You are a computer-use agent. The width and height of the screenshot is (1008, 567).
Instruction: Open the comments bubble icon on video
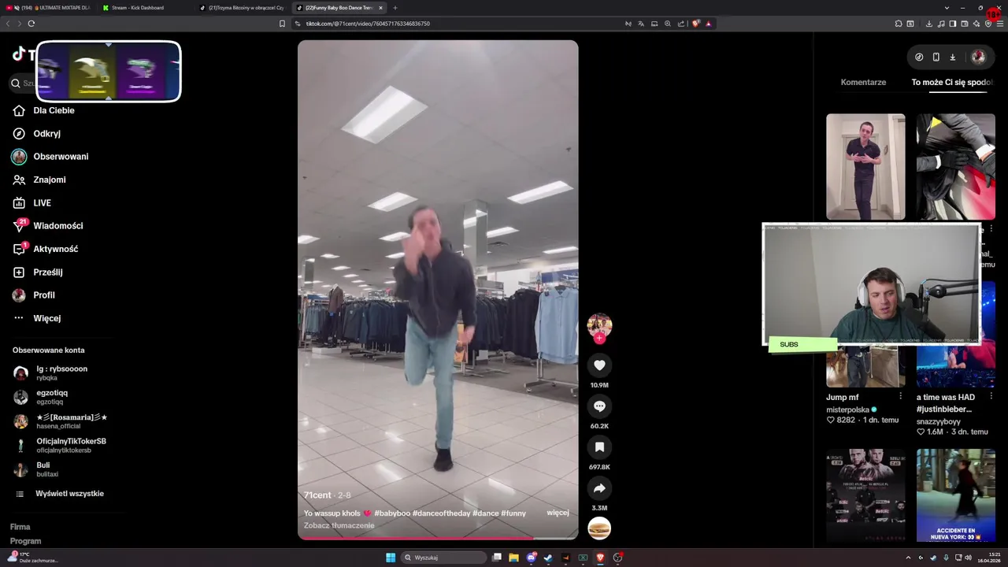(x=599, y=406)
